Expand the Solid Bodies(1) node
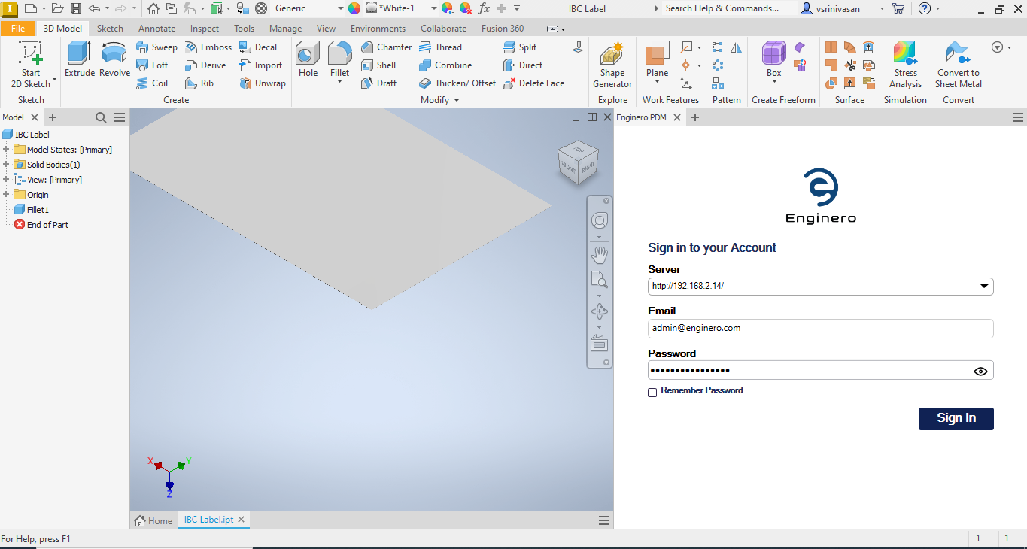Screen dimensions: 1027x549 pos(6,165)
